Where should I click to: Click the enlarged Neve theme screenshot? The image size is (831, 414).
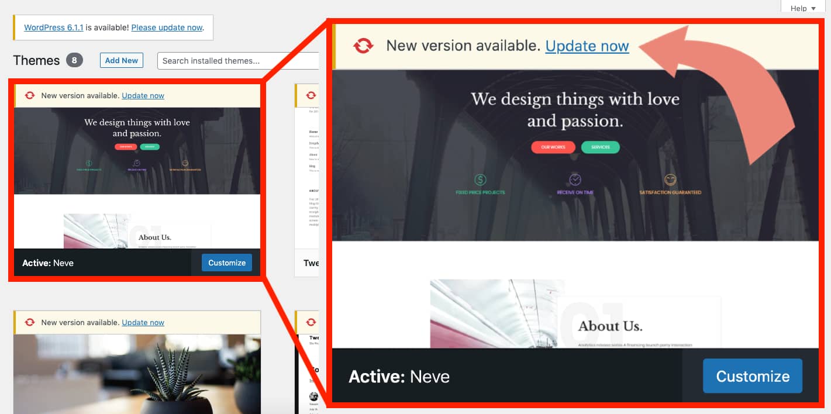[575, 209]
